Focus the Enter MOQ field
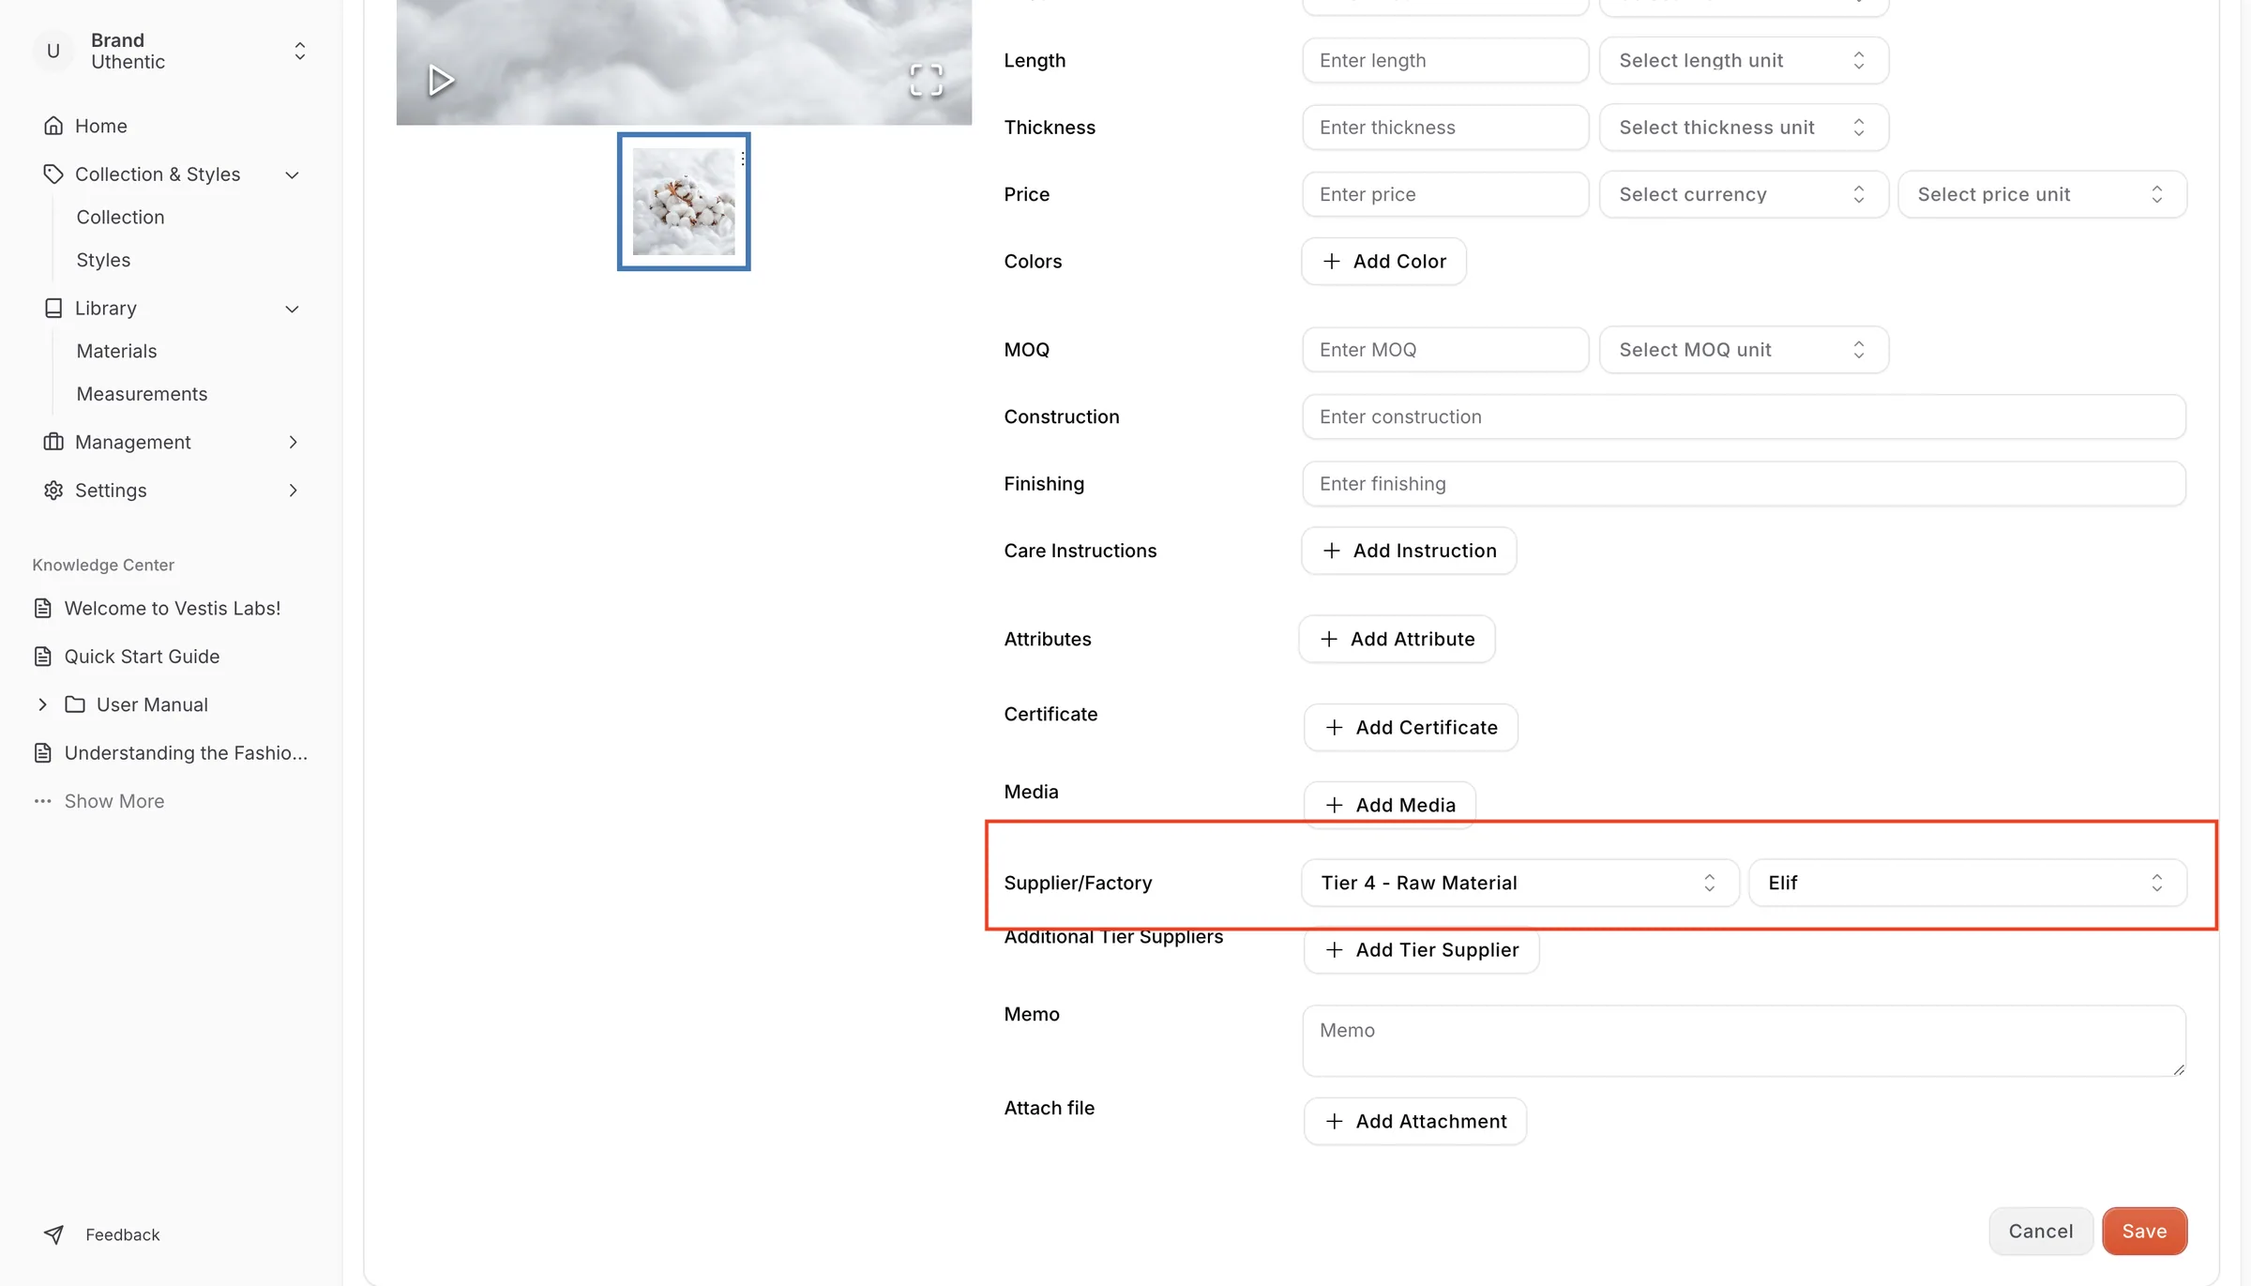 click(1445, 350)
